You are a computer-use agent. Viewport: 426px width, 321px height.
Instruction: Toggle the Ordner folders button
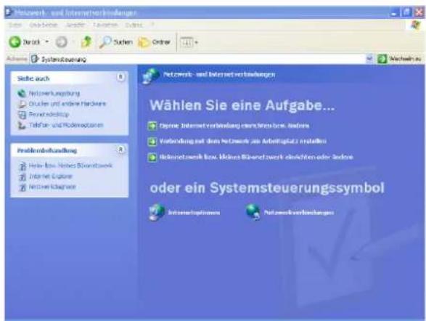coord(155,42)
